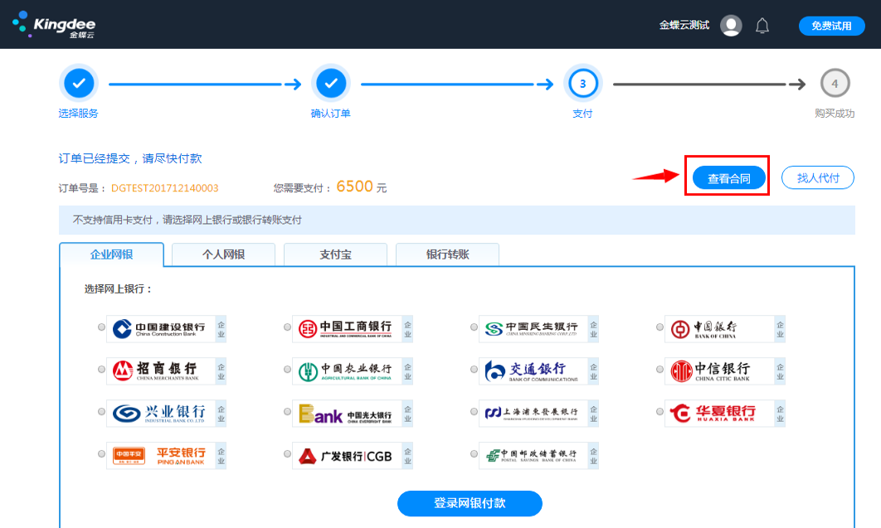Click the 免费试用 button
This screenshot has height=528, width=881.
tap(831, 26)
